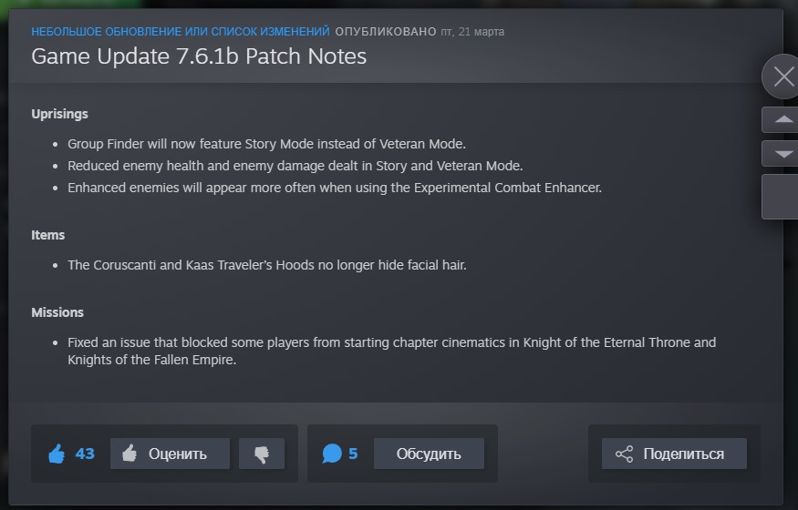The width and height of the screenshot is (798, 510).
Task: Click the Game Update 7.6.1b Patch Notes title
Action: click(x=199, y=56)
